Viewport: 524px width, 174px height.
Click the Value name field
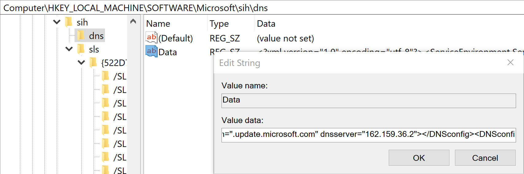click(368, 100)
